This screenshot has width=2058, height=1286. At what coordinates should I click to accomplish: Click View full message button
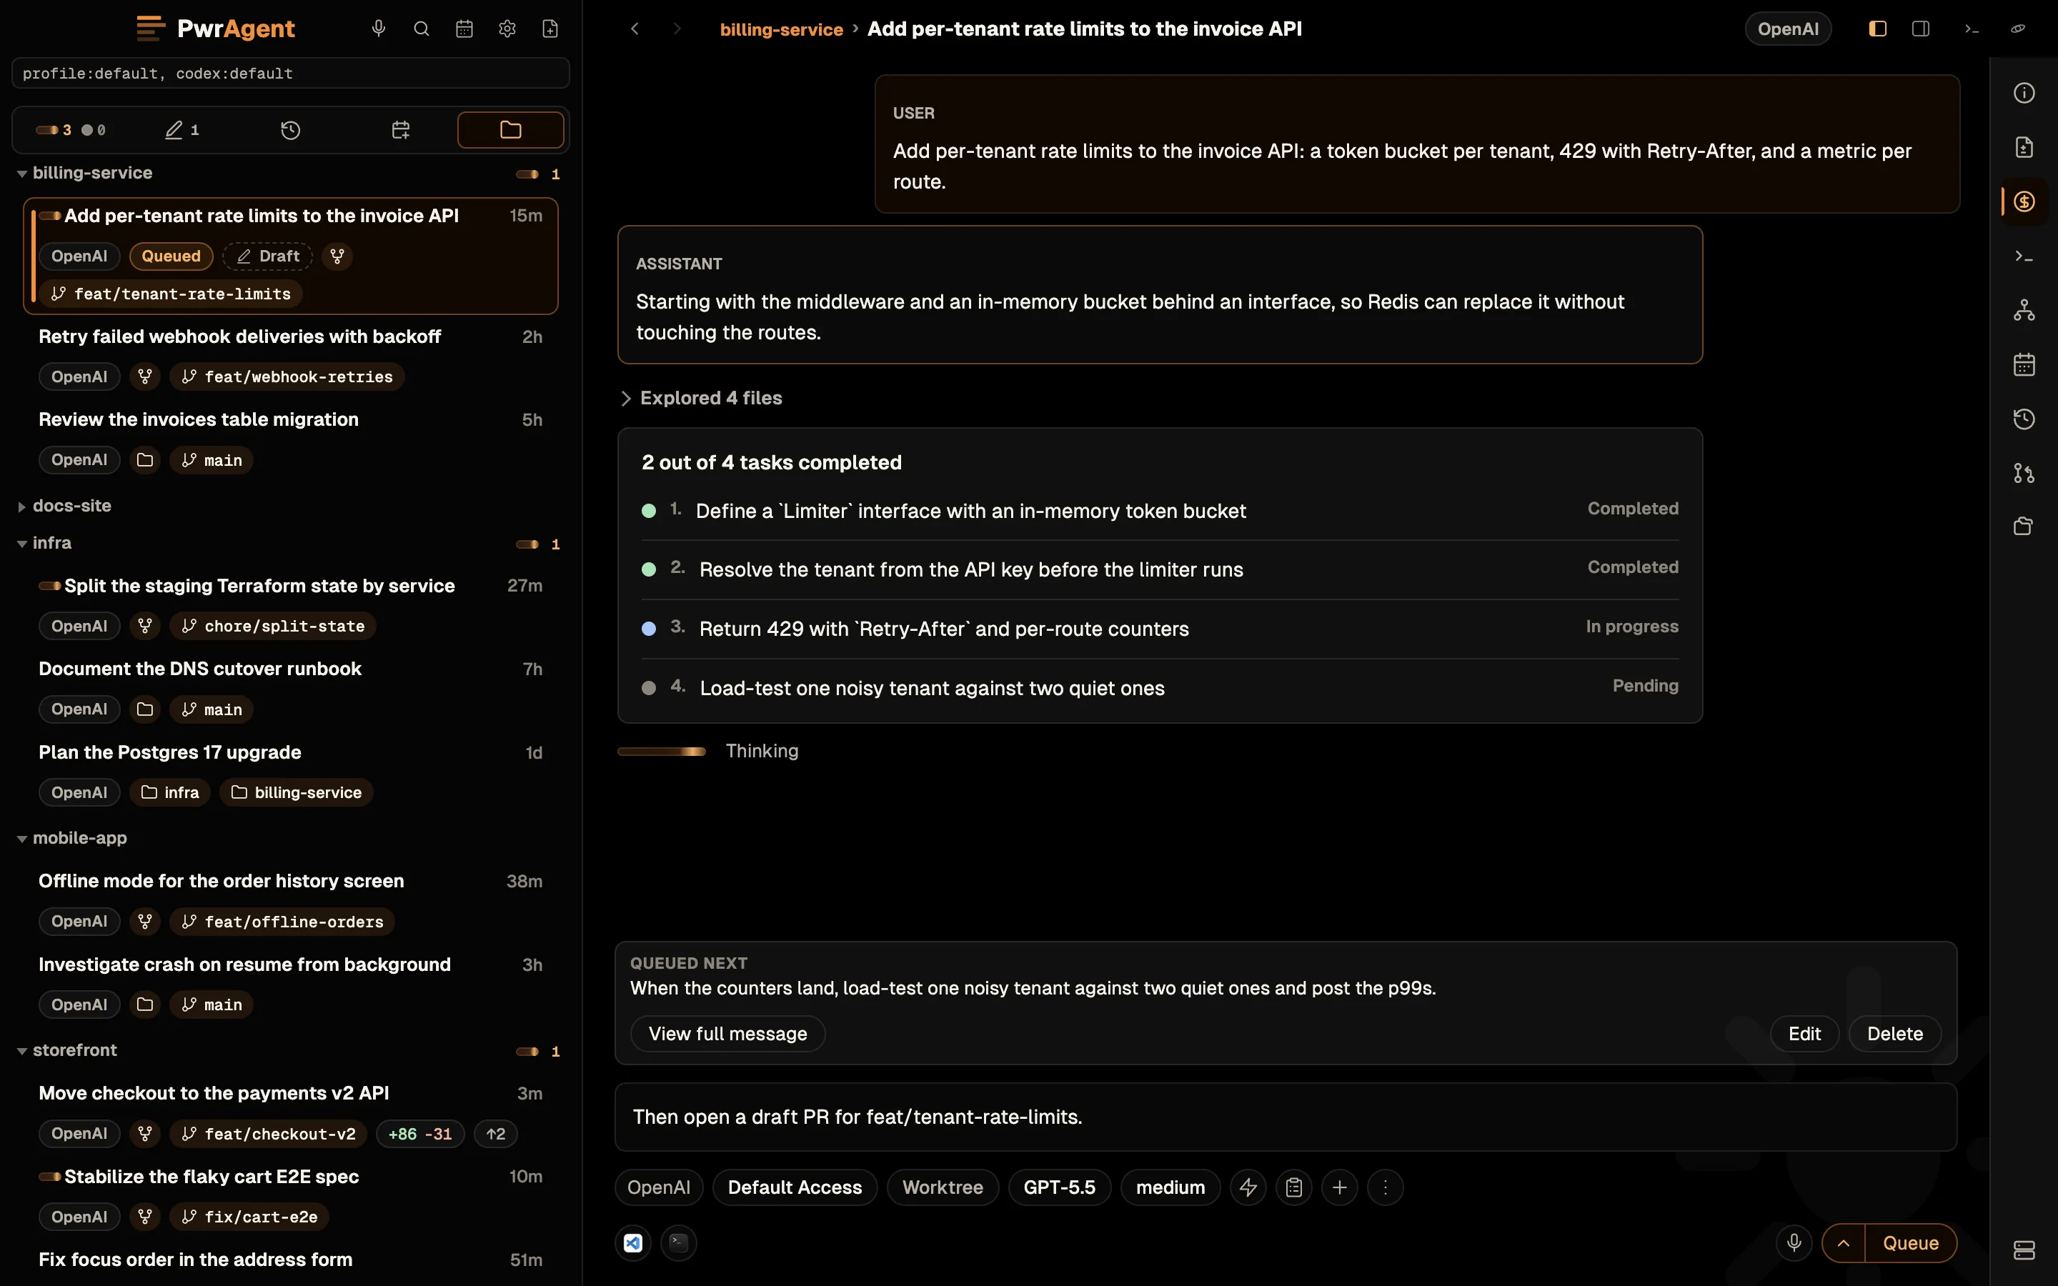click(x=728, y=1033)
